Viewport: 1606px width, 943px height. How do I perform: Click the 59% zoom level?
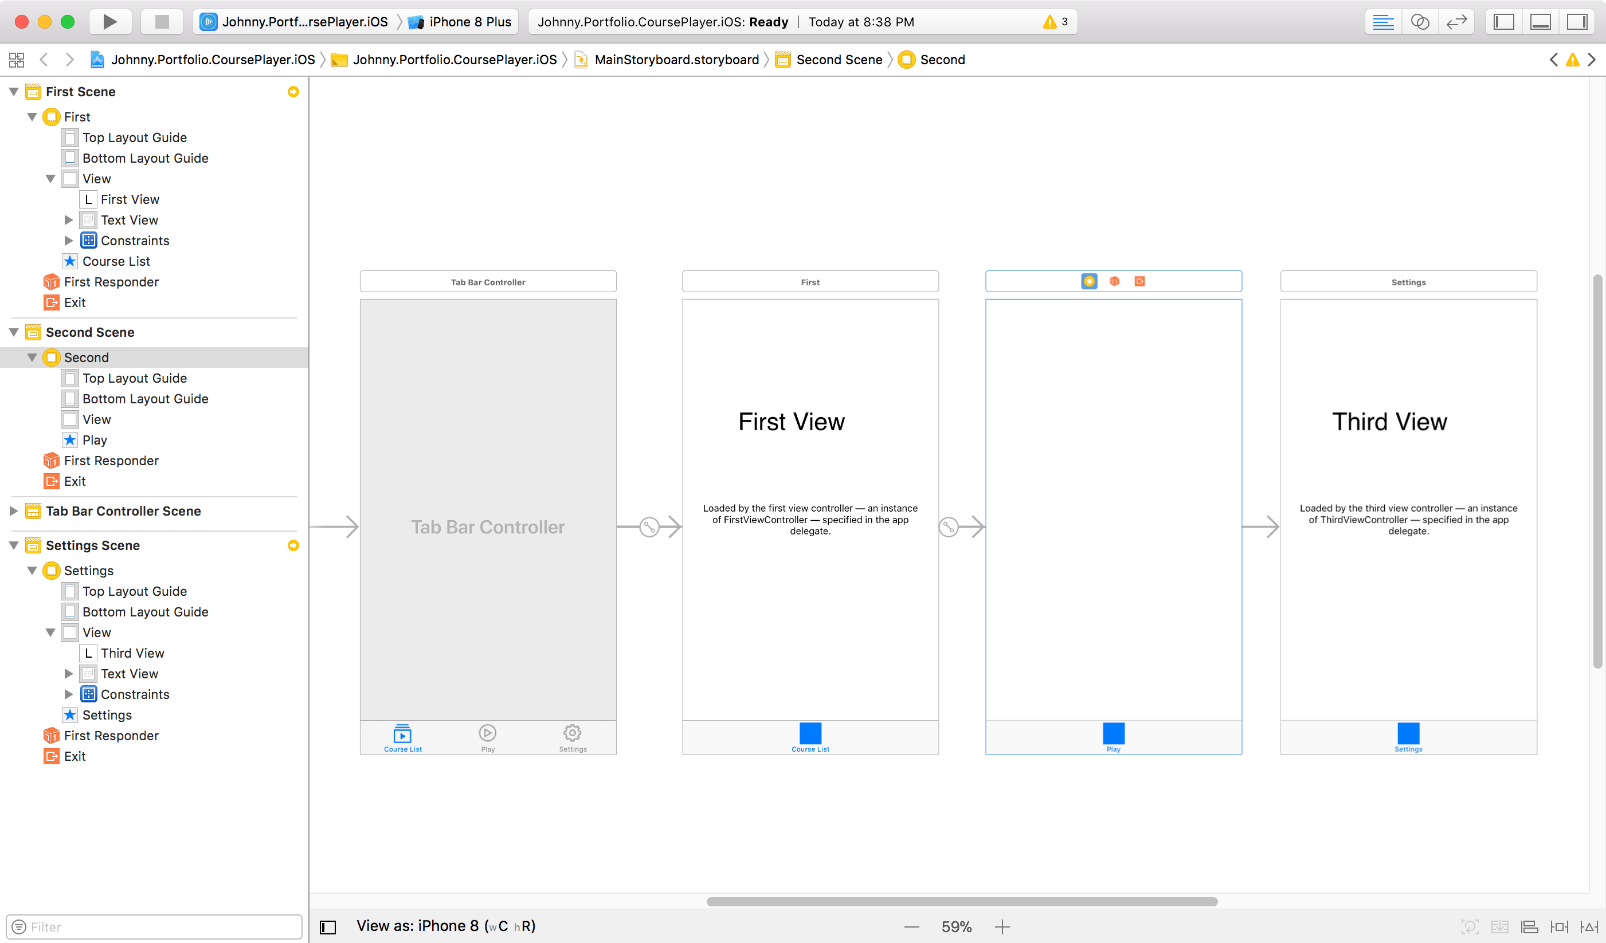click(x=957, y=927)
